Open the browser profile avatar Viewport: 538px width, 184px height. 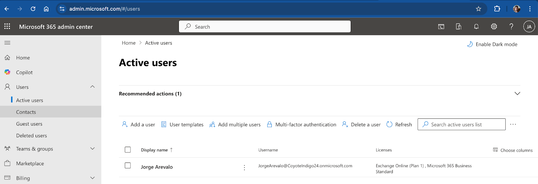pos(517,9)
